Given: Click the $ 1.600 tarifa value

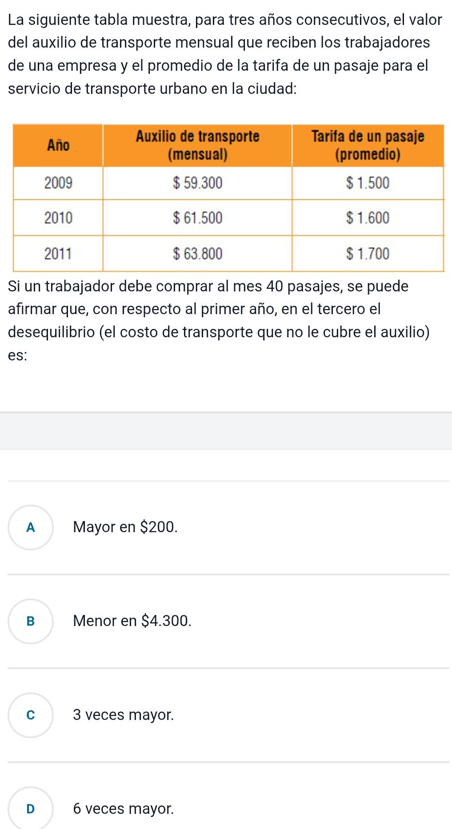Looking at the screenshot, I should [368, 218].
